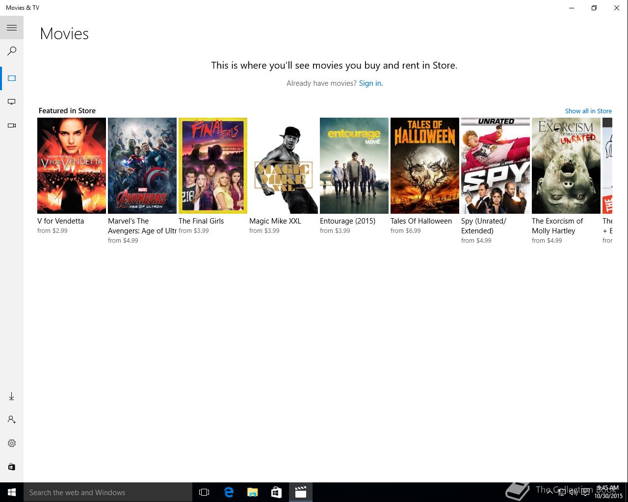
Task: Open the taskbar clock and date
Action: pos(608,492)
